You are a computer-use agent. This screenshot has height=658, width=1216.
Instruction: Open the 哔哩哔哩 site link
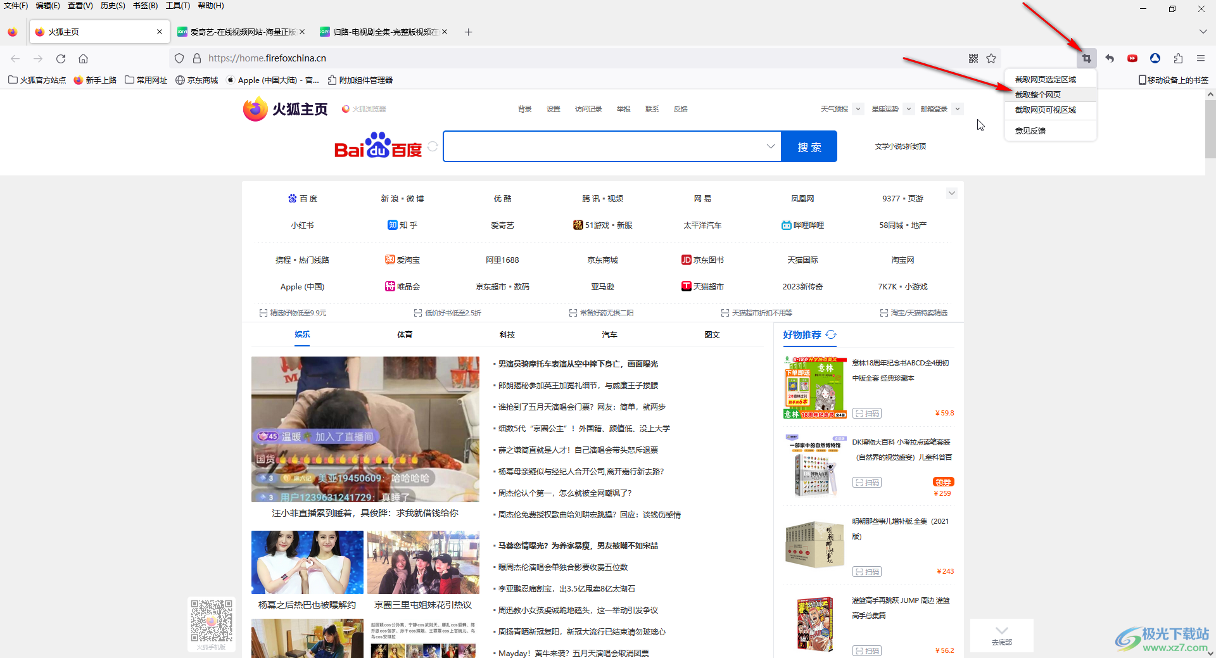pos(802,225)
